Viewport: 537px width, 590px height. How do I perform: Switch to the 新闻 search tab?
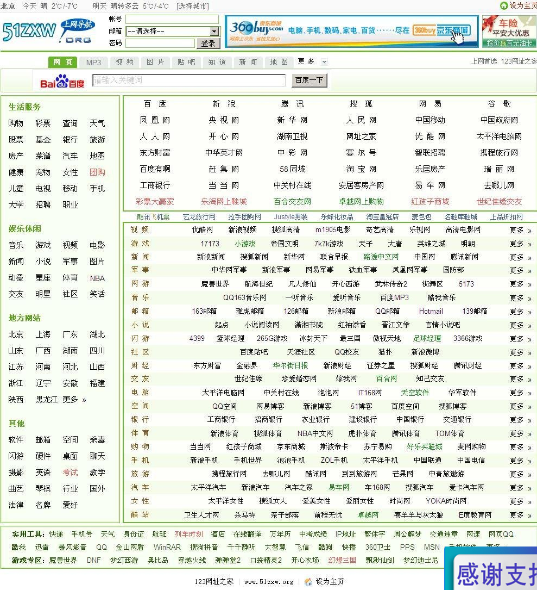pyautogui.click(x=248, y=62)
